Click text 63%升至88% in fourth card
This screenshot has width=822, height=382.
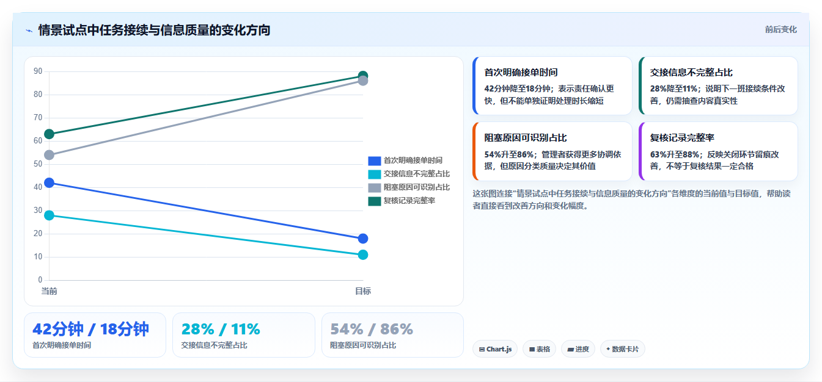(675, 154)
